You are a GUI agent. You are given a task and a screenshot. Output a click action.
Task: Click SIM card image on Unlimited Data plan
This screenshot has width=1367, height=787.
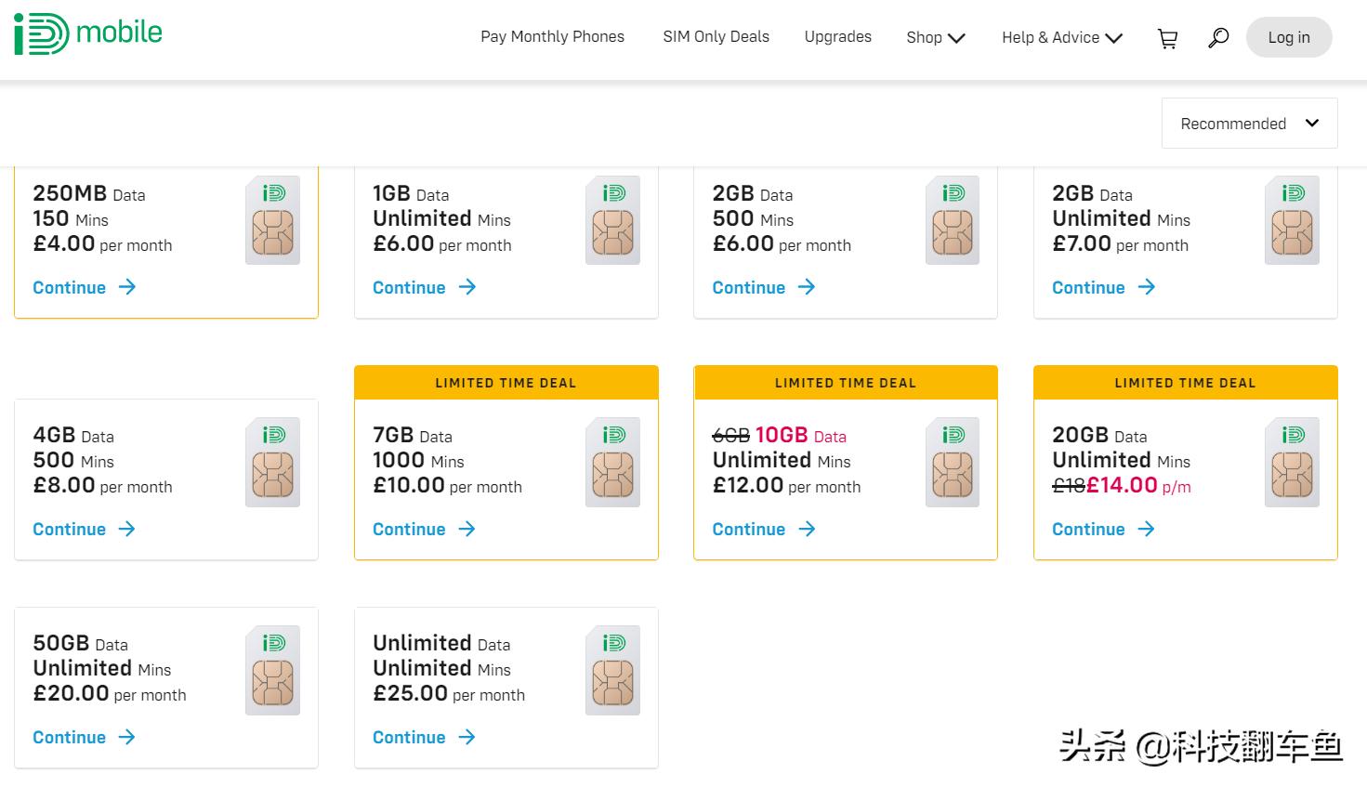(612, 671)
